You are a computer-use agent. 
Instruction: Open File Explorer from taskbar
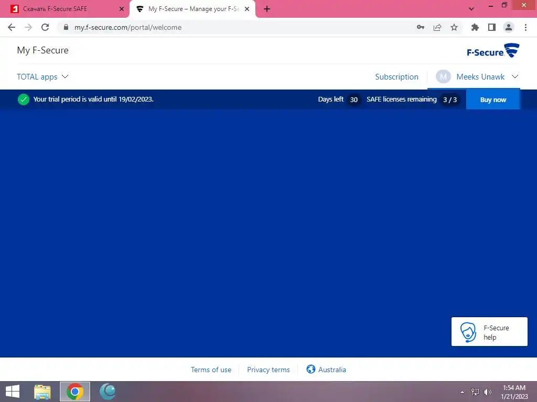[x=42, y=392]
